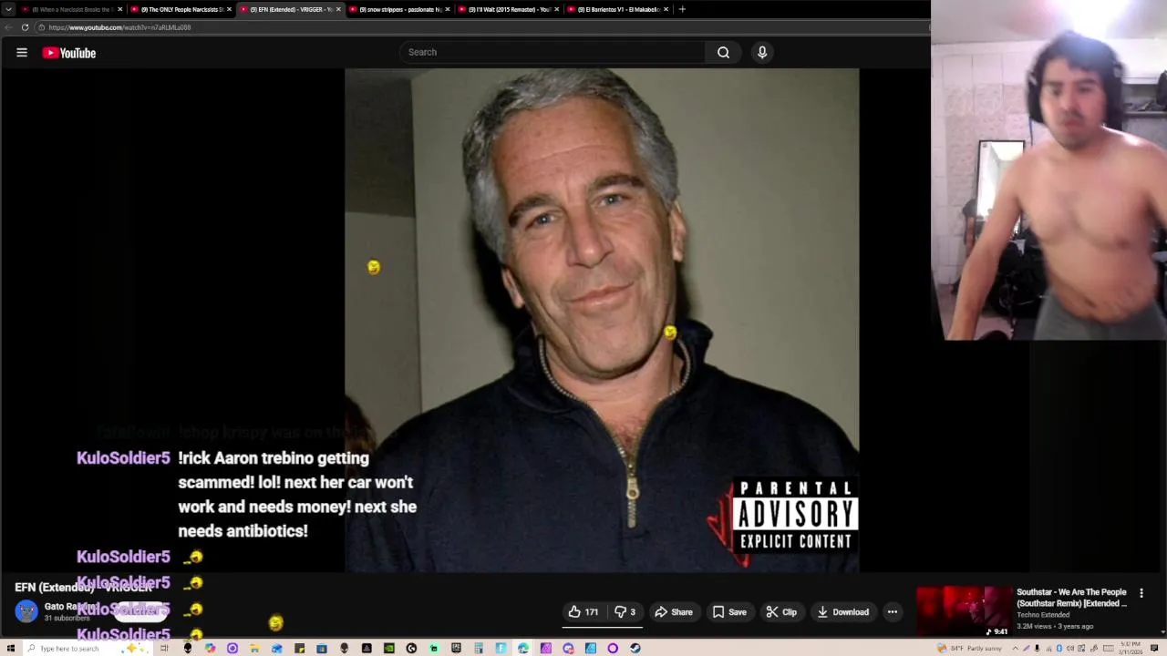The width and height of the screenshot is (1167, 656).
Task: Open options menu for Southstar recommended video
Action: pyautogui.click(x=1141, y=593)
